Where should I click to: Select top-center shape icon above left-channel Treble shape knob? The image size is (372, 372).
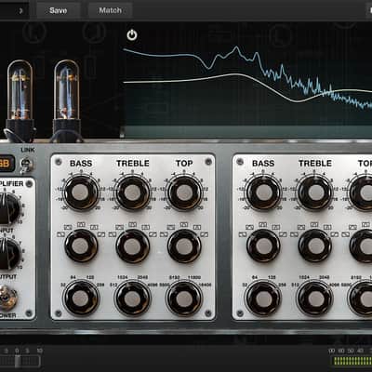pos(133,224)
